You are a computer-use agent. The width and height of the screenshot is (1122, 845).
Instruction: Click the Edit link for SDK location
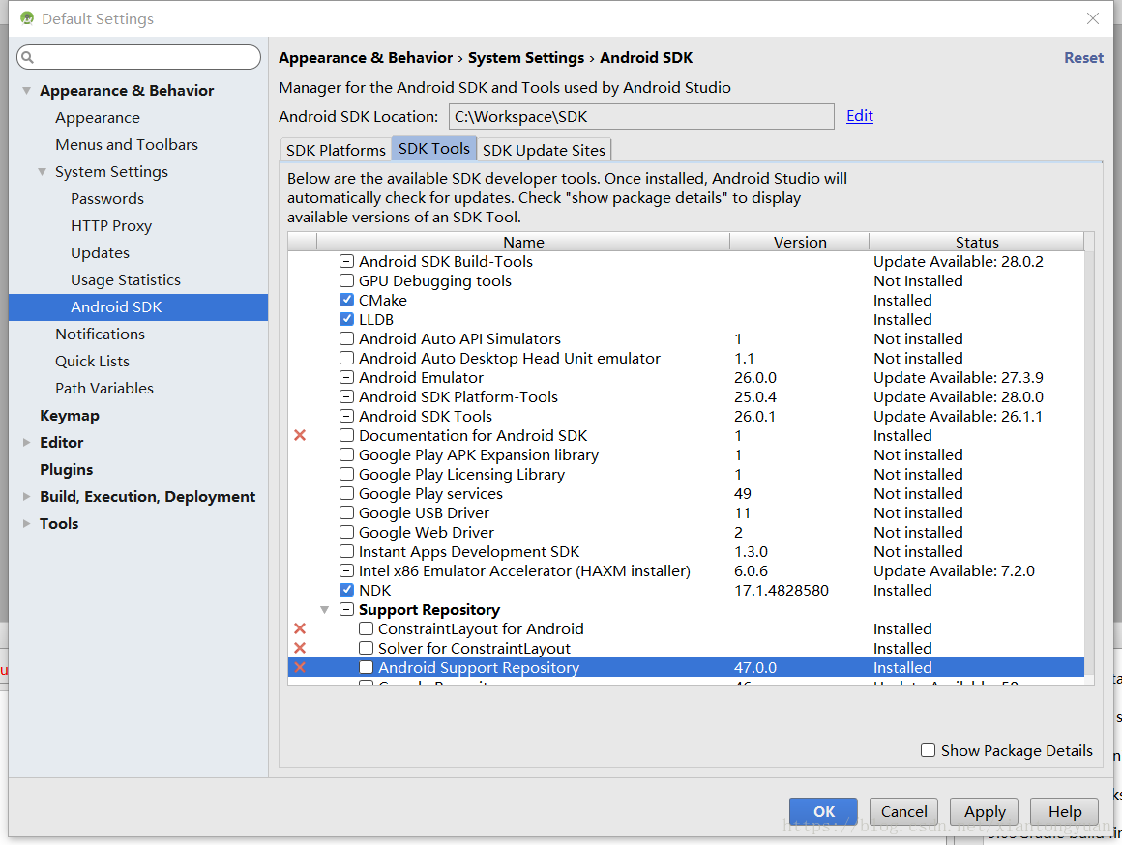(x=859, y=116)
